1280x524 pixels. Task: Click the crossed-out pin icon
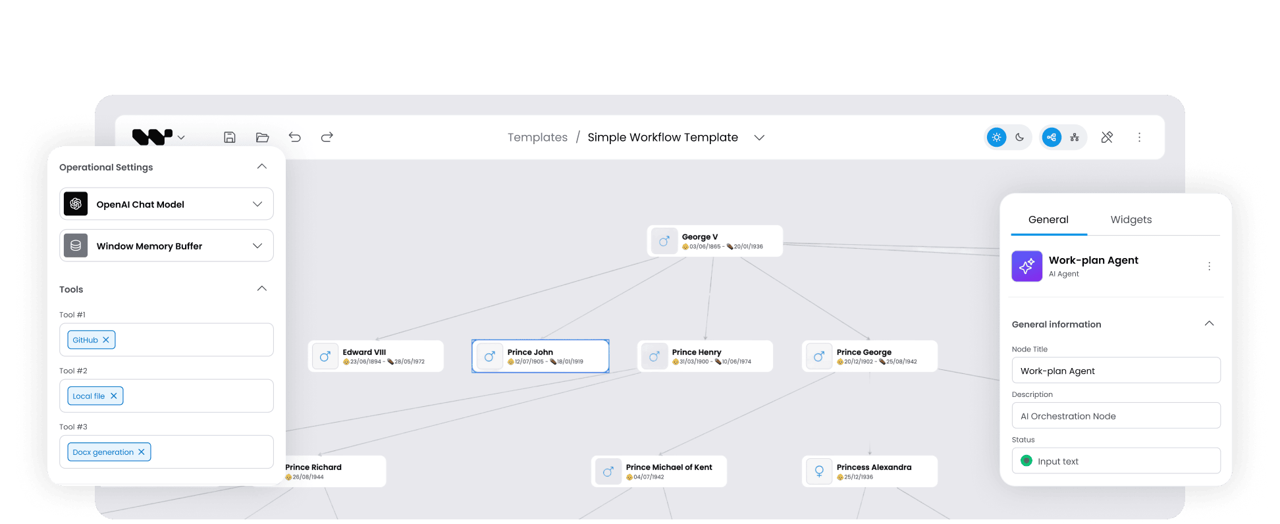pos(1107,137)
